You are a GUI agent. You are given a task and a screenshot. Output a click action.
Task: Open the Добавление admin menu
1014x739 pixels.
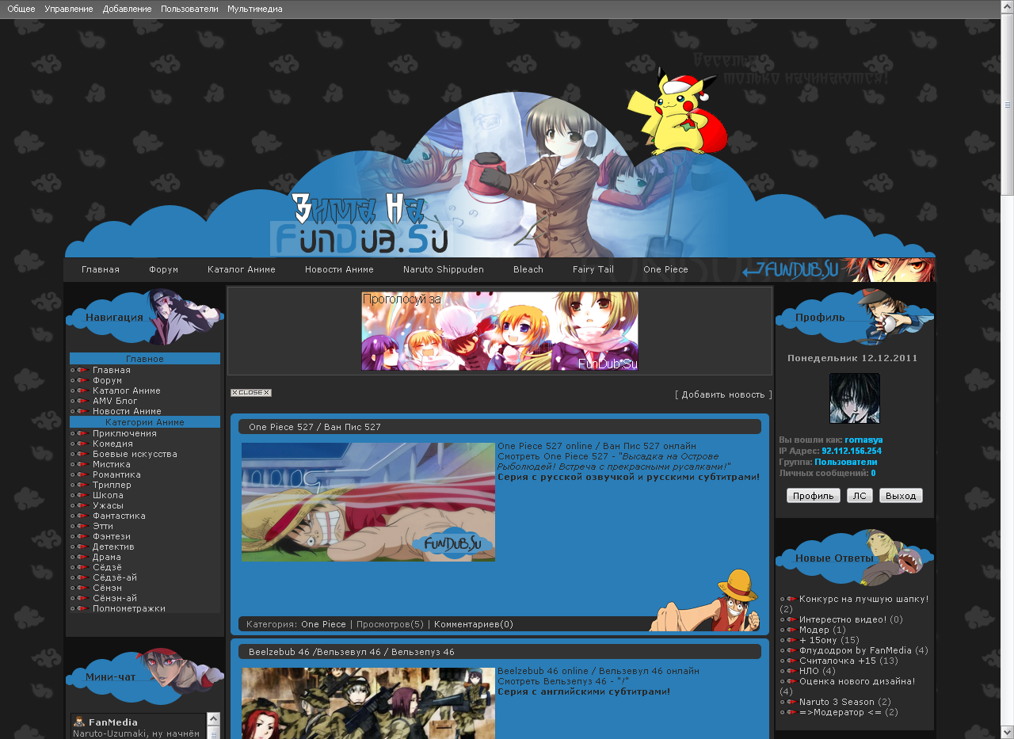click(x=127, y=9)
